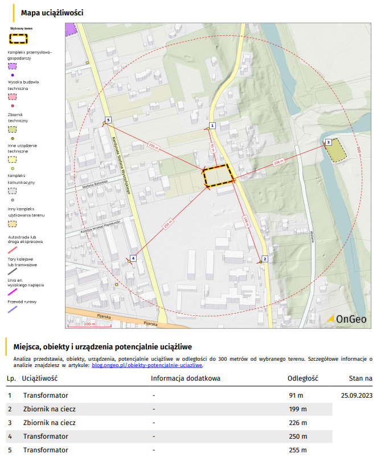Click map marker number 3
The height and width of the screenshot is (466, 381).
pyautogui.click(x=329, y=142)
